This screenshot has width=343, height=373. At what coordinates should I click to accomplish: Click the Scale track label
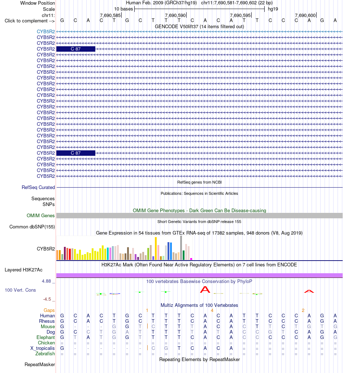click(x=49, y=9)
